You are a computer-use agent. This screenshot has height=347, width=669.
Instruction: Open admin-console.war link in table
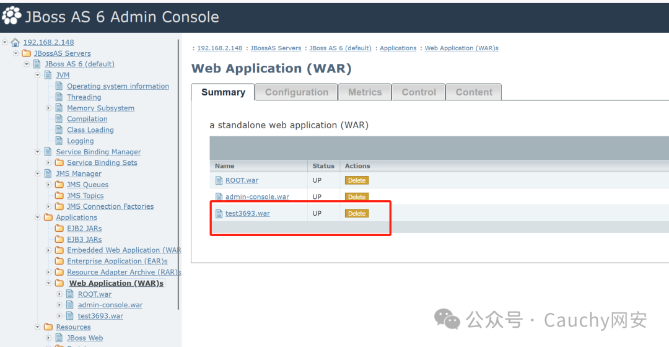(257, 197)
